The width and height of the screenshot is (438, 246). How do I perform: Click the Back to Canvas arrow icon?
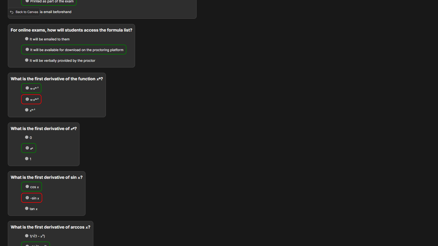12,12
